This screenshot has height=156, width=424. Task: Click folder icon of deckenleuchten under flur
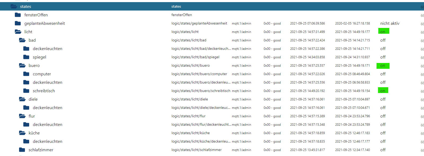click(x=26, y=124)
